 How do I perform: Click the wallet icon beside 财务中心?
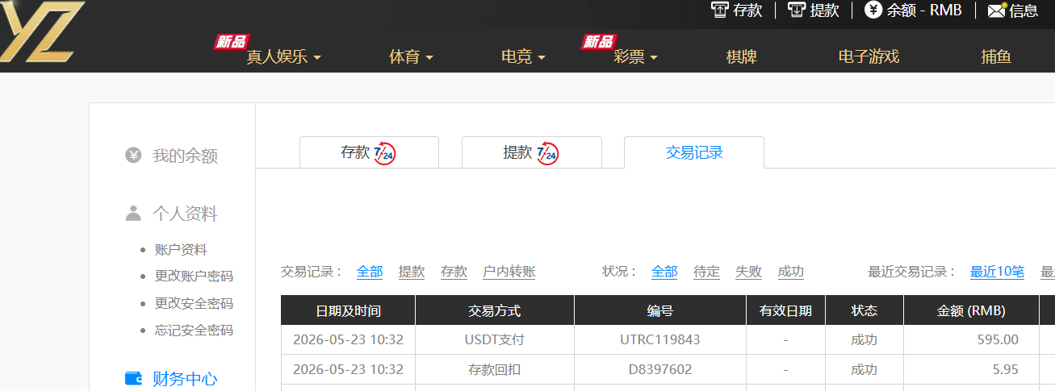click(134, 378)
